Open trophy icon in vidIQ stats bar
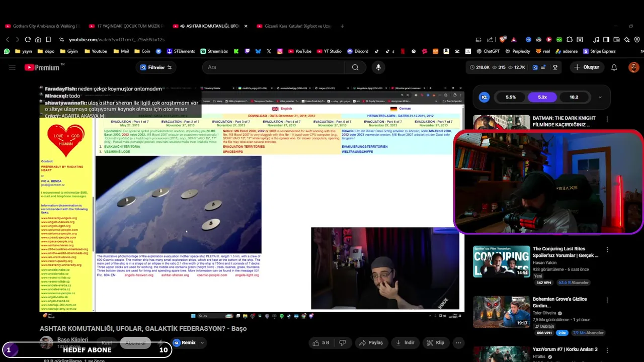The height and width of the screenshot is (362, 644). click(555, 67)
